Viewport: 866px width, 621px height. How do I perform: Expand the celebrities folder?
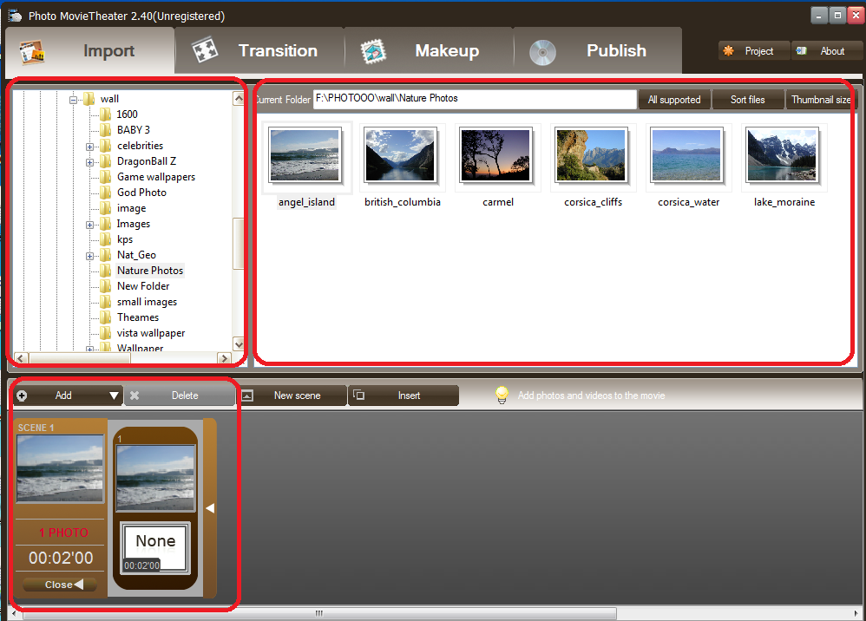[x=89, y=147]
